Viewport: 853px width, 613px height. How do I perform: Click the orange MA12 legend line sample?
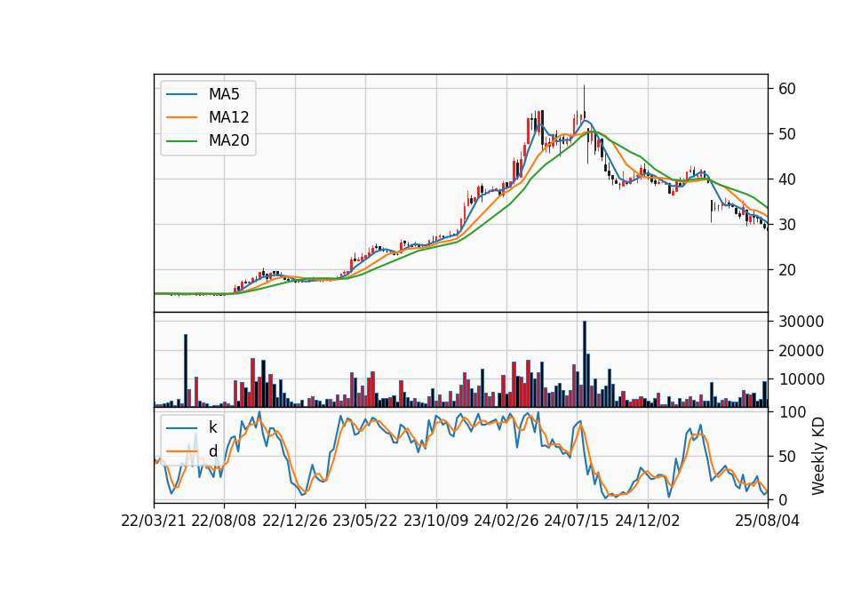tap(181, 117)
